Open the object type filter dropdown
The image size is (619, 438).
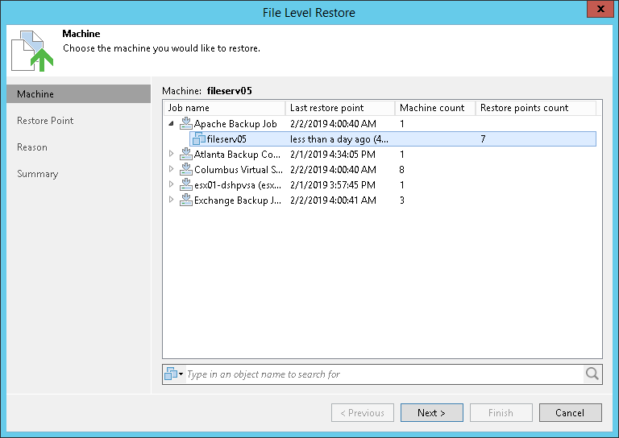[x=174, y=374]
